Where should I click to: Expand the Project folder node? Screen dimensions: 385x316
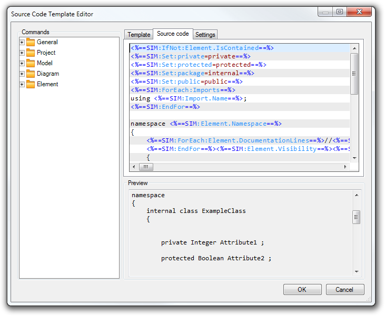(x=22, y=53)
